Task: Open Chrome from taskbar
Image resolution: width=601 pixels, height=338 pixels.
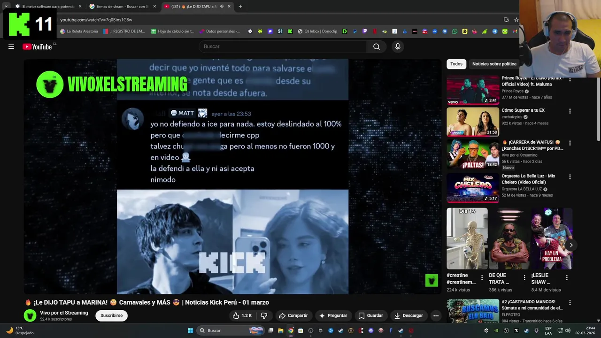Action: (291, 330)
